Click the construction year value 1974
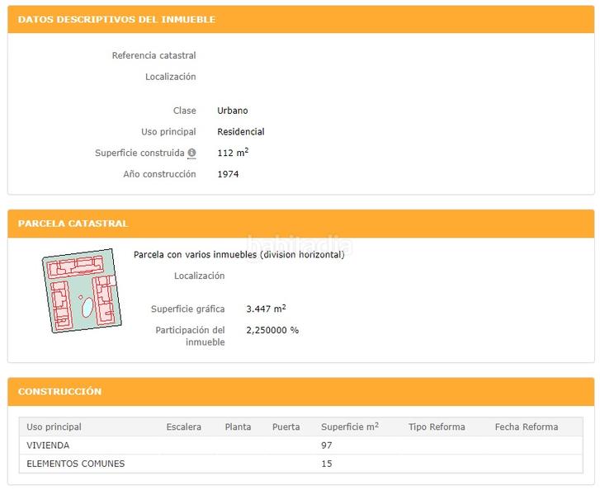This screenshot has width=600, height=495. click(x=228, y=174)
